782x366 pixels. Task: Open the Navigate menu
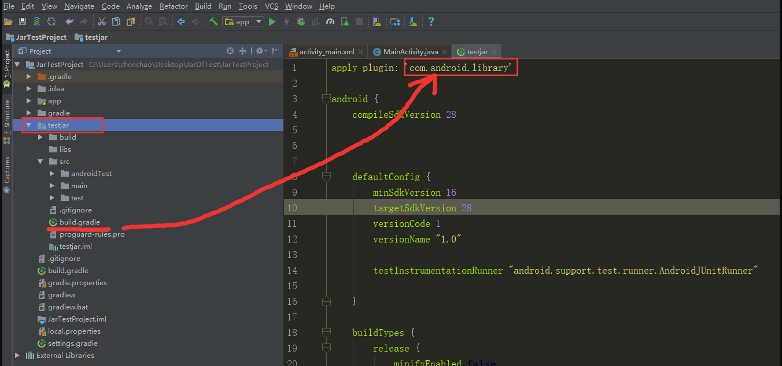click(79, 6)
